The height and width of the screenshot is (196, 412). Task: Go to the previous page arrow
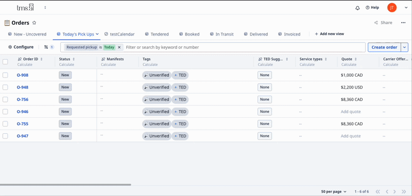point(387,191)
